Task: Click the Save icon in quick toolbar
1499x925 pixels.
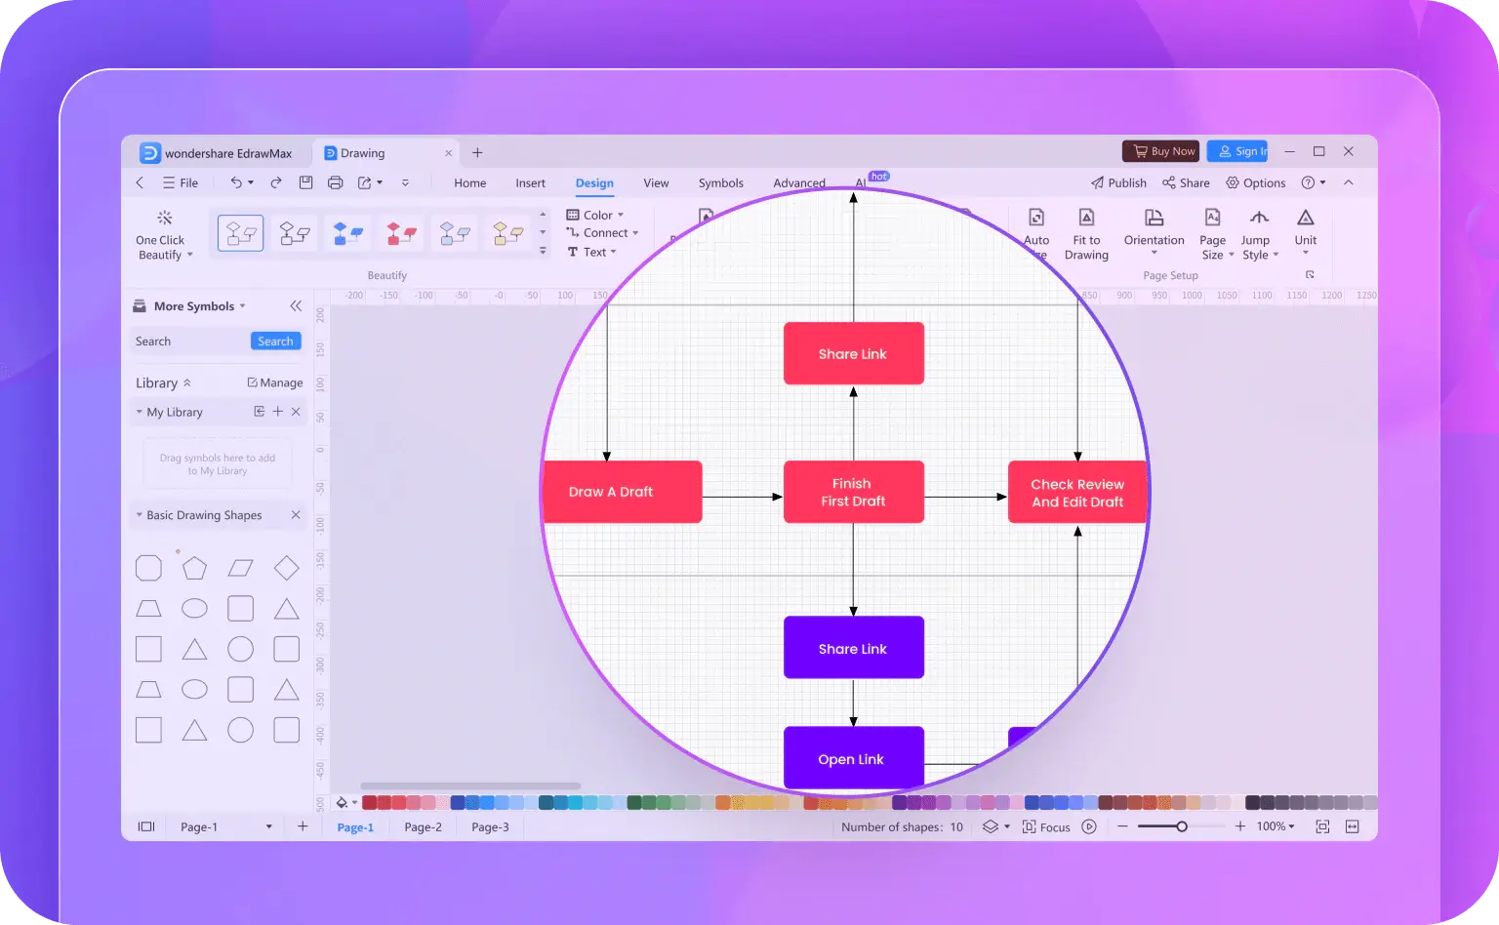Action: point(305,182)
